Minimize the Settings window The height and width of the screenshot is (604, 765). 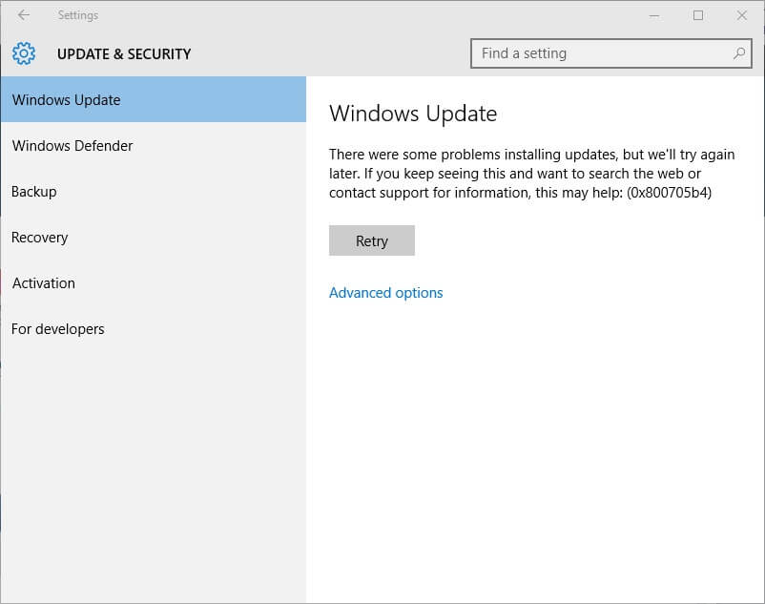[654, 15]
